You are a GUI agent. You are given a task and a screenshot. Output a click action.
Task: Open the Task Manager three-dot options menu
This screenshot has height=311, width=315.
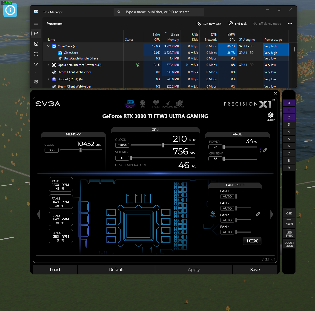click(290, 23)
